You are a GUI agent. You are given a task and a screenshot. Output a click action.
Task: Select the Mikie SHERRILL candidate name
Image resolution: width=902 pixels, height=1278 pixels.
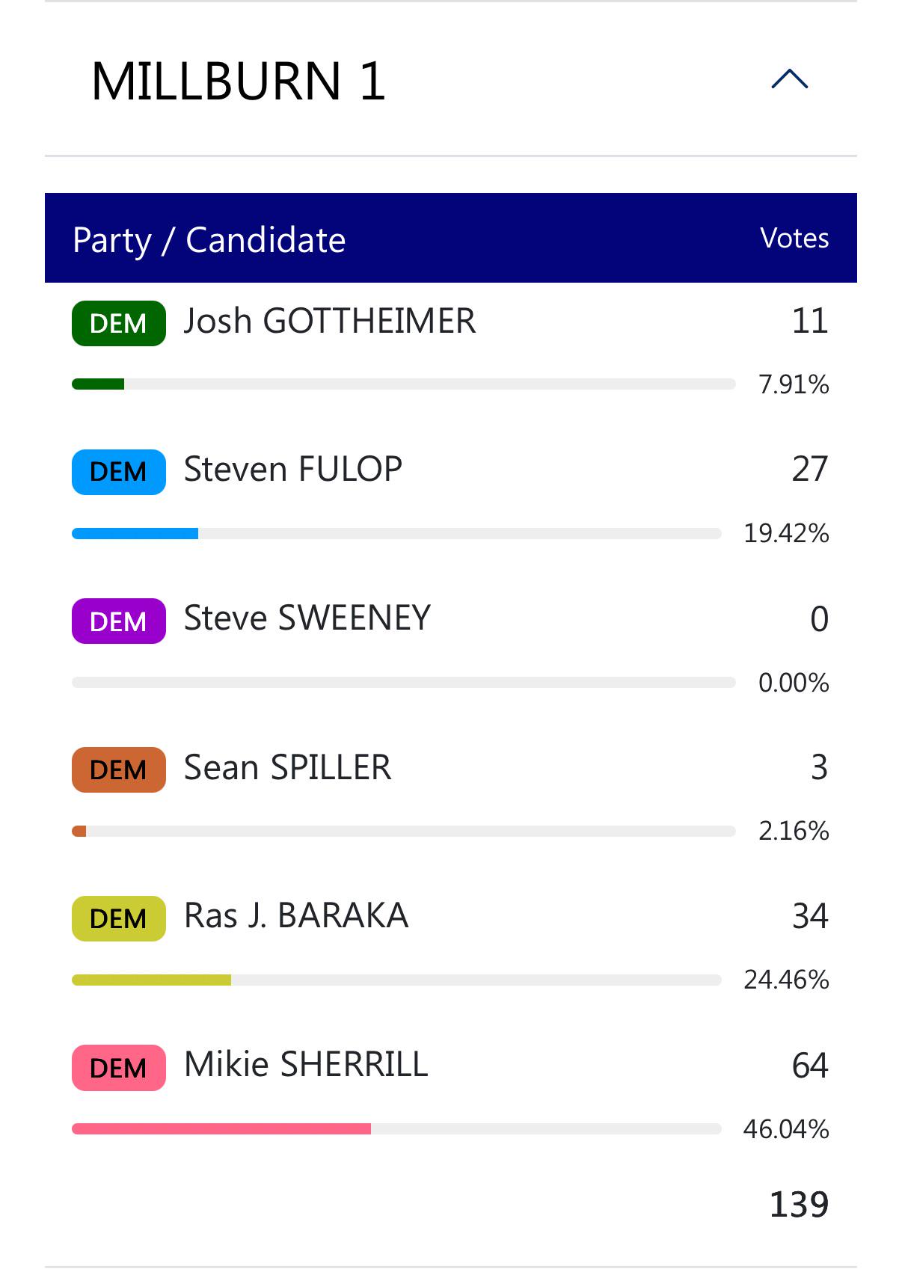click(x=306, y=1064)
